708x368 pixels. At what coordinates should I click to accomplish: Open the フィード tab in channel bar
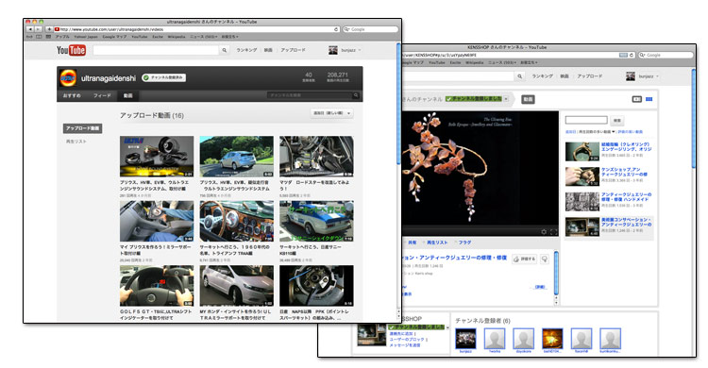(x=102, y=95)
